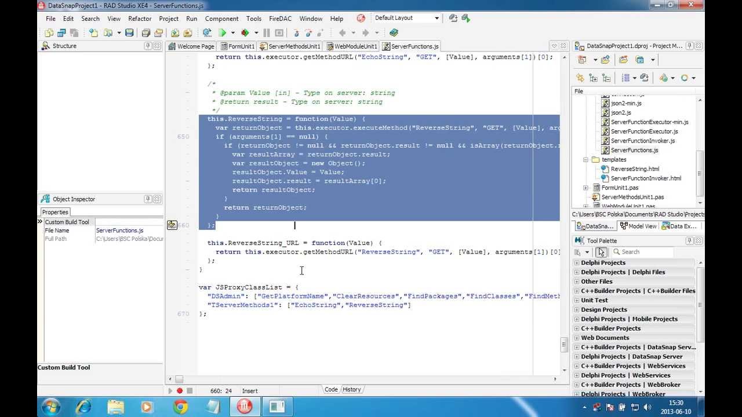This screenshot has width=742, height=417.
Task: Expand Web Documents palette category
Action: coord(577,338)
